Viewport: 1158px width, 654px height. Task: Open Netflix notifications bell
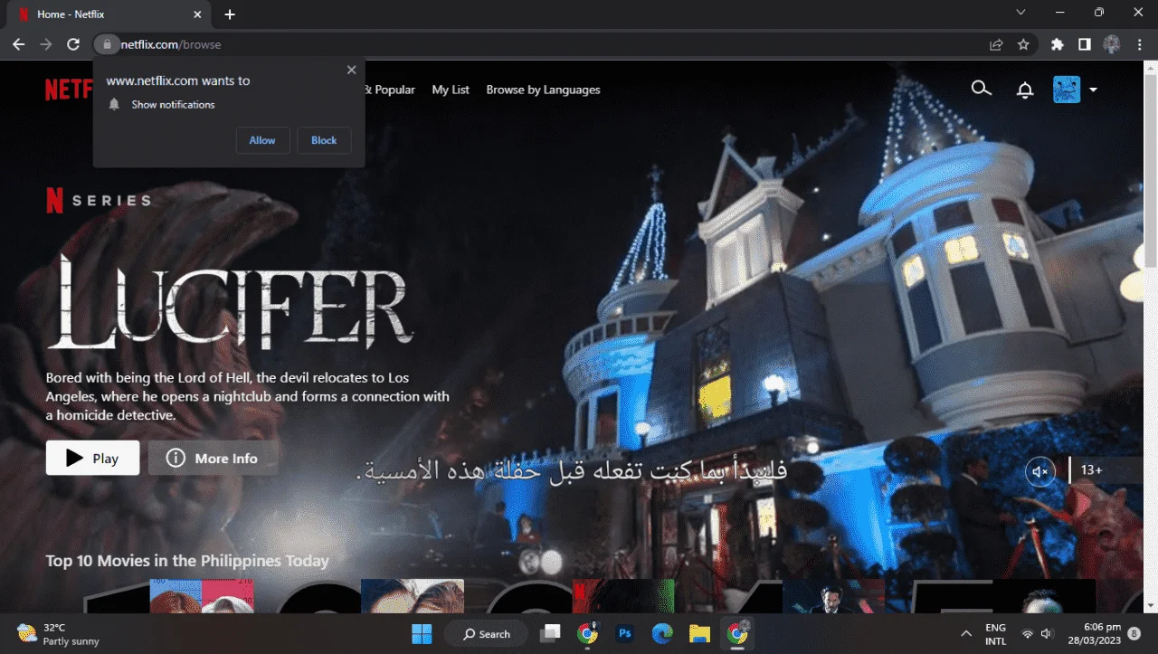pyautogui.click(x=1025, y=90)
